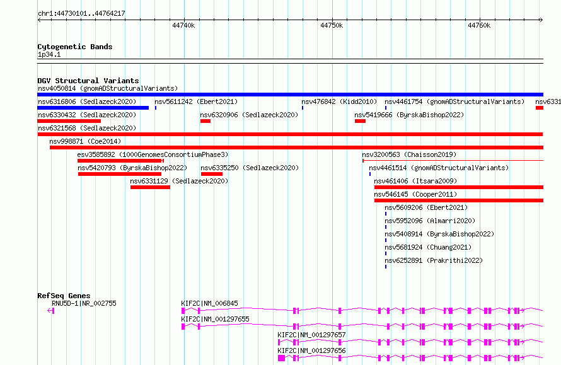Select the red nsv6335250 variant bar
Image resolution: width=561 pixels, height=365 pixels.
click(212, 174)
